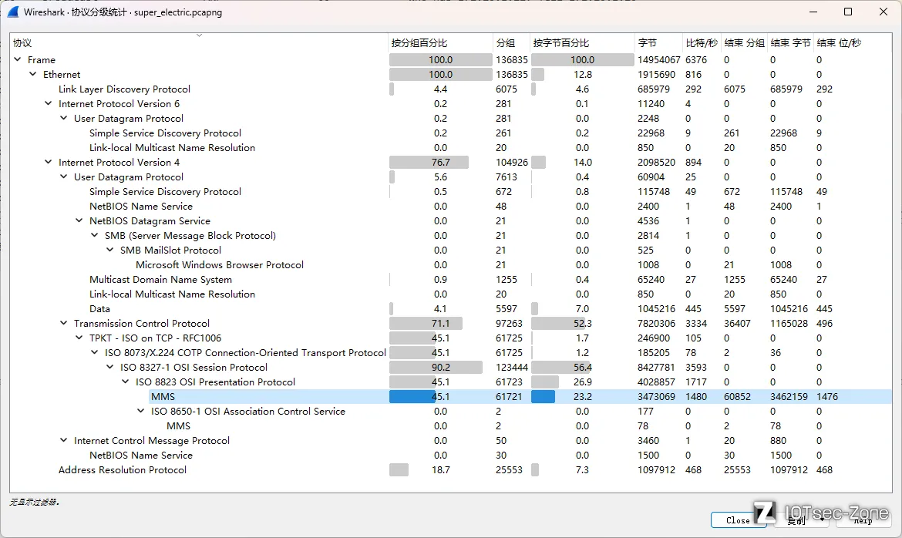Click the packet count 25553 for ARP
The width and height of the screenshot is (902, 538).
point(509,470)
